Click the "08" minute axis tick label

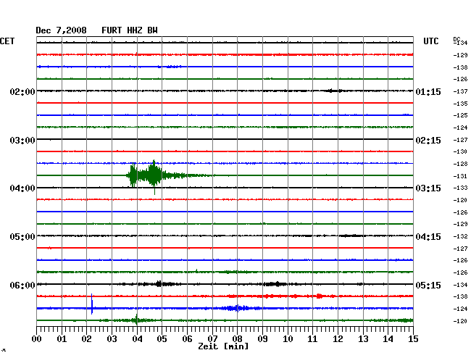pyautogui.click(x=237, y=339)
